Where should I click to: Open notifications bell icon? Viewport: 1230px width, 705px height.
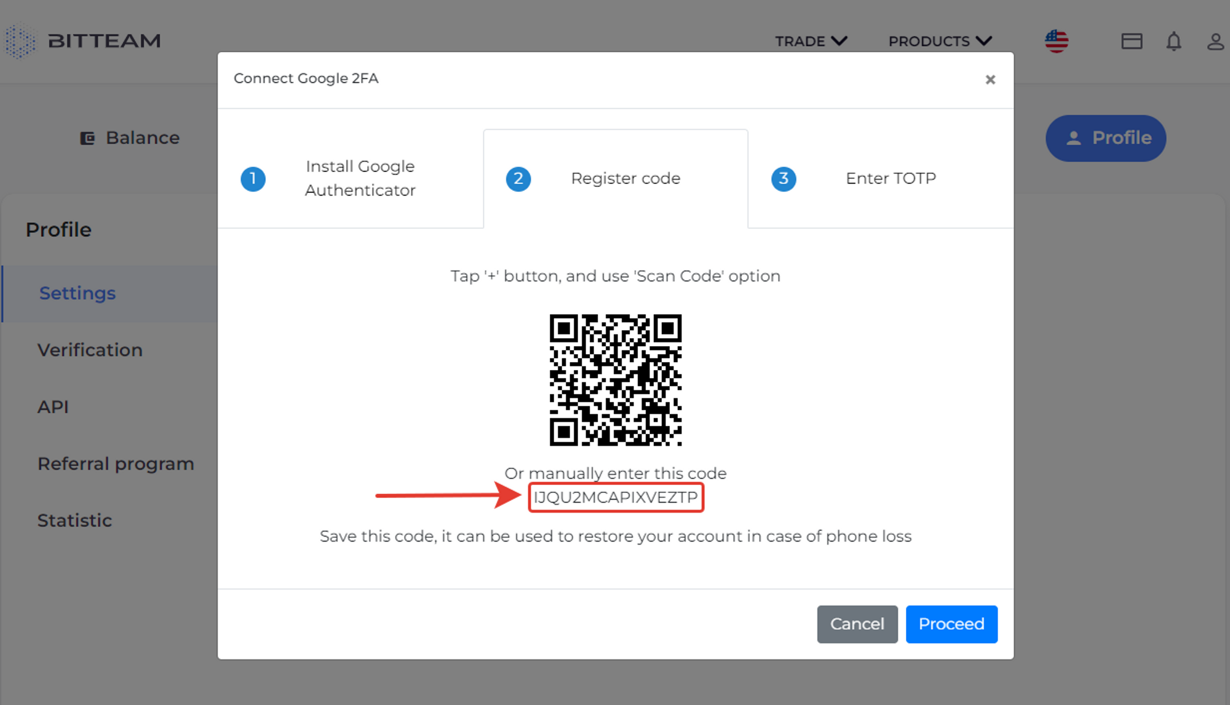click(x=1173, y=41)
